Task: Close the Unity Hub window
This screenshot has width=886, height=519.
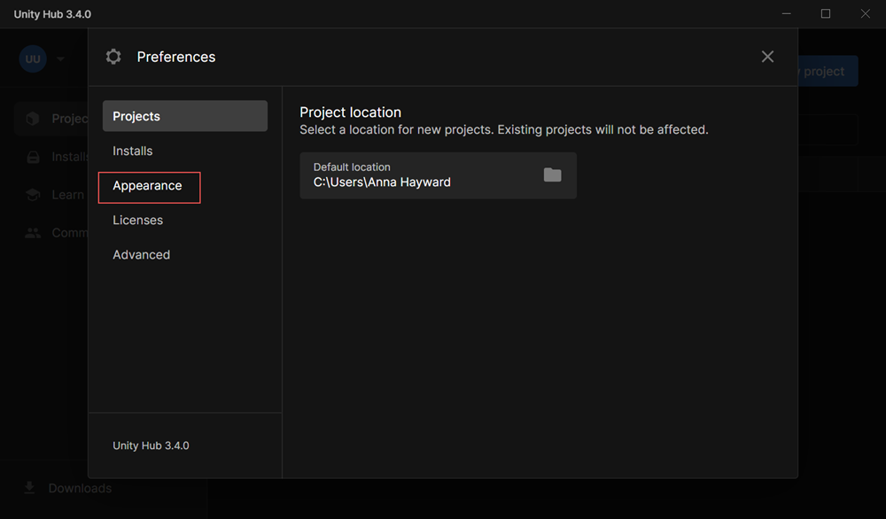Action: (865, 13)
